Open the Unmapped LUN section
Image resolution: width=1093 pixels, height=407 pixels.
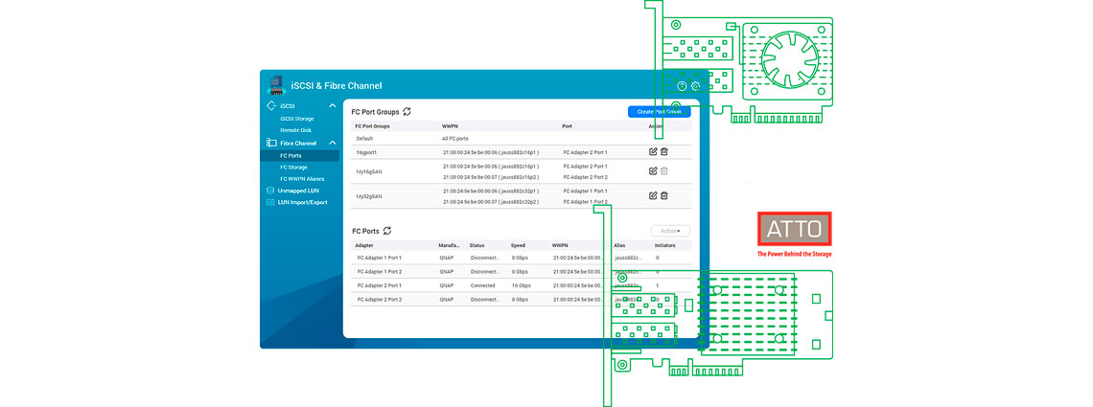[297, 191]
